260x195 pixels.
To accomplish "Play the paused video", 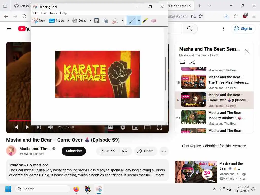I will coord(27,127).
